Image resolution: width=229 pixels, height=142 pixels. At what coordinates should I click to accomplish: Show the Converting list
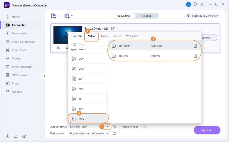[x=123, y=16]
